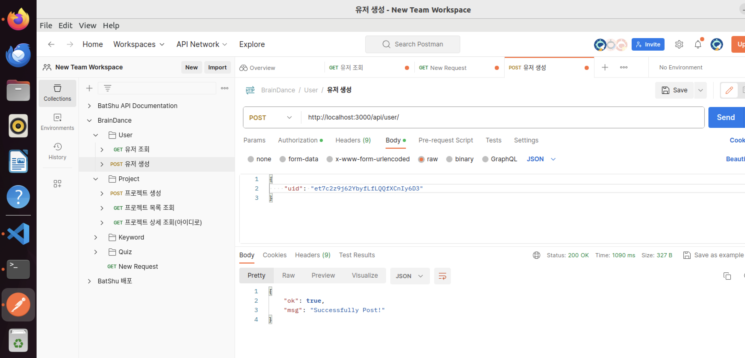Open the configure workspace sidebar icon

point(57,183)
